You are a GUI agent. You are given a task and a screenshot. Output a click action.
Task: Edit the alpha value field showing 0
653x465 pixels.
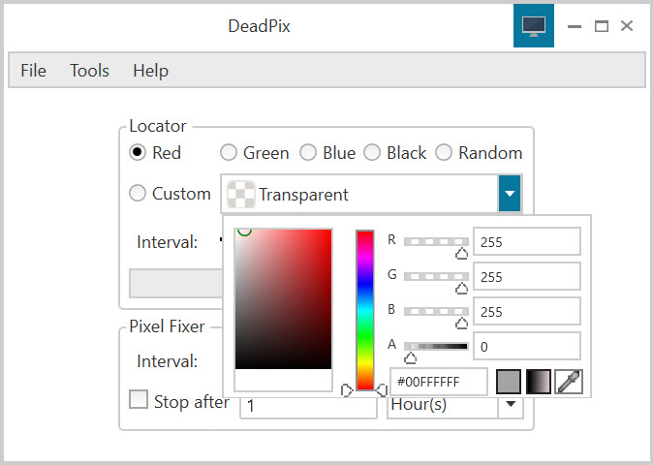pyautogui.click(x=527, y=346)
